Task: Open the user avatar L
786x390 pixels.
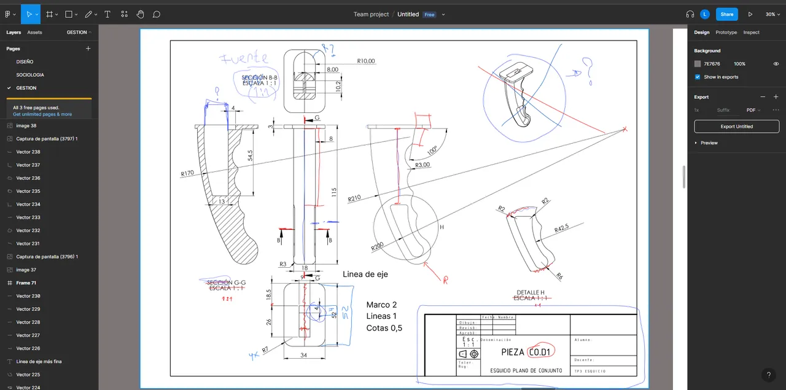Action: tap(705, 14)
